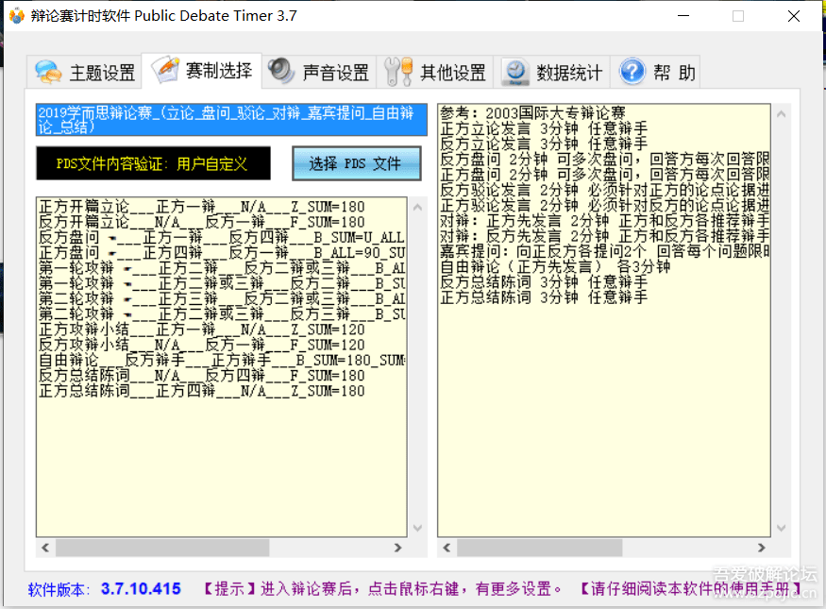Click down arrow of right panel vertical scrollbar
Viewport: 826px width, 609px height.
pyautogui.click(x=780, y=529)
